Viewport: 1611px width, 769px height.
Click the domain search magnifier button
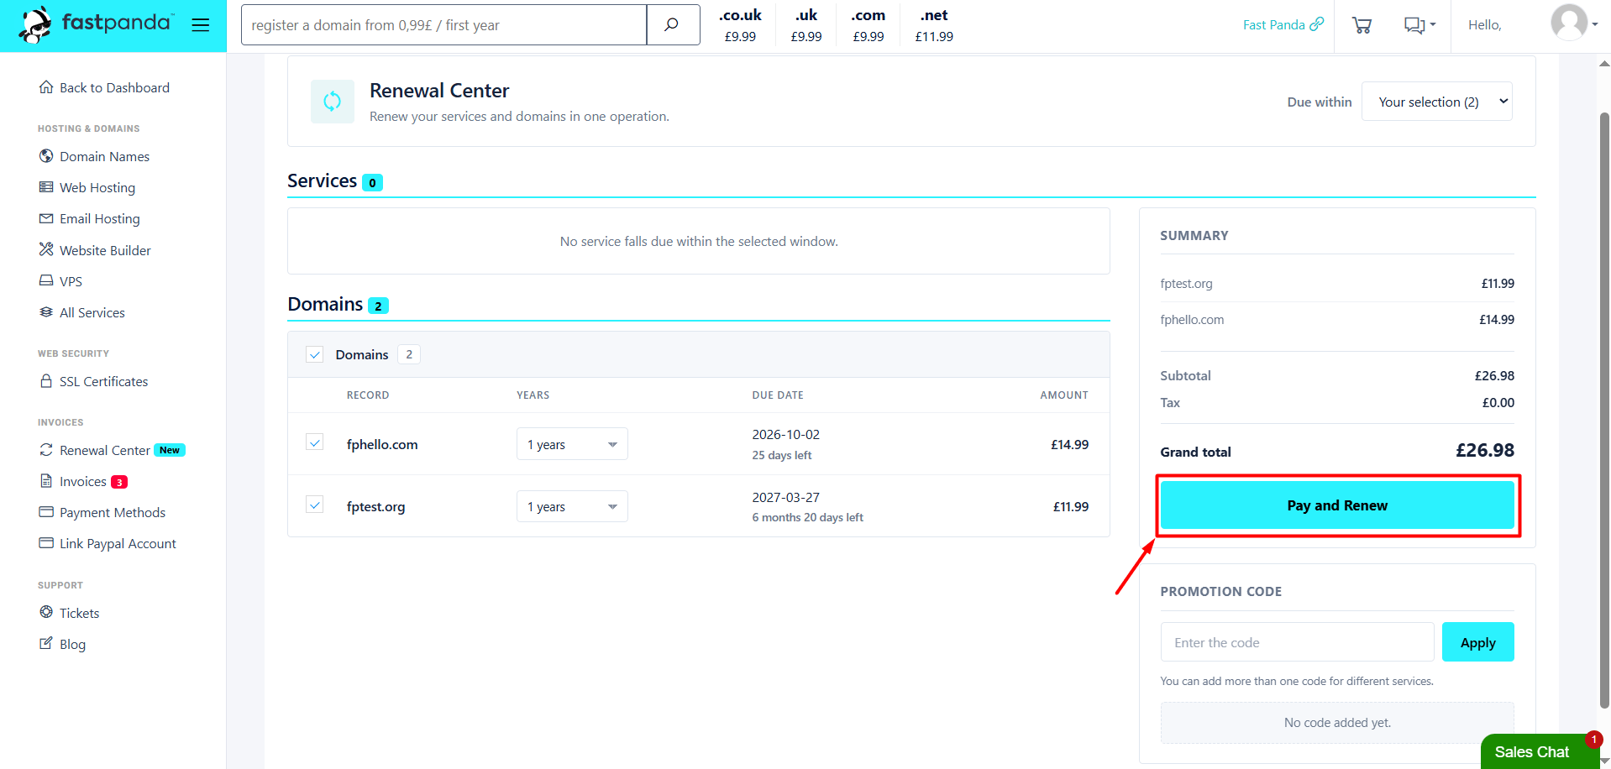click(673, 25)
